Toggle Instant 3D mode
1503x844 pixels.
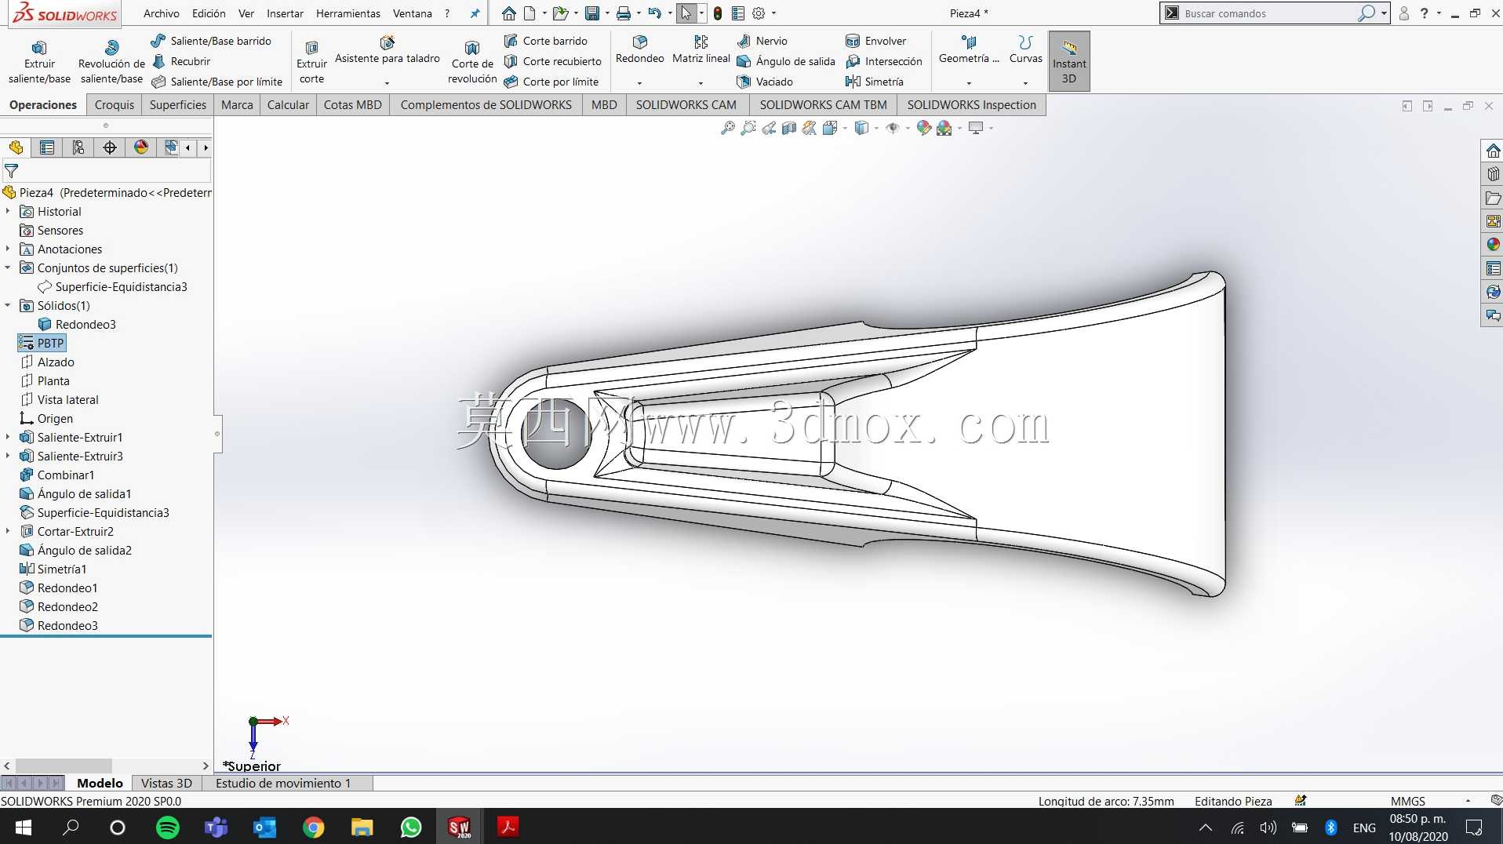click(1069, 61)
